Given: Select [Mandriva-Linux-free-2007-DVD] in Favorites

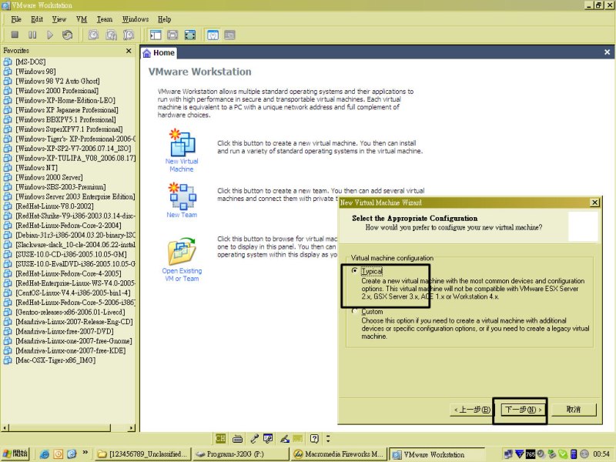Looking at the screenshot, I should [65, 331].
